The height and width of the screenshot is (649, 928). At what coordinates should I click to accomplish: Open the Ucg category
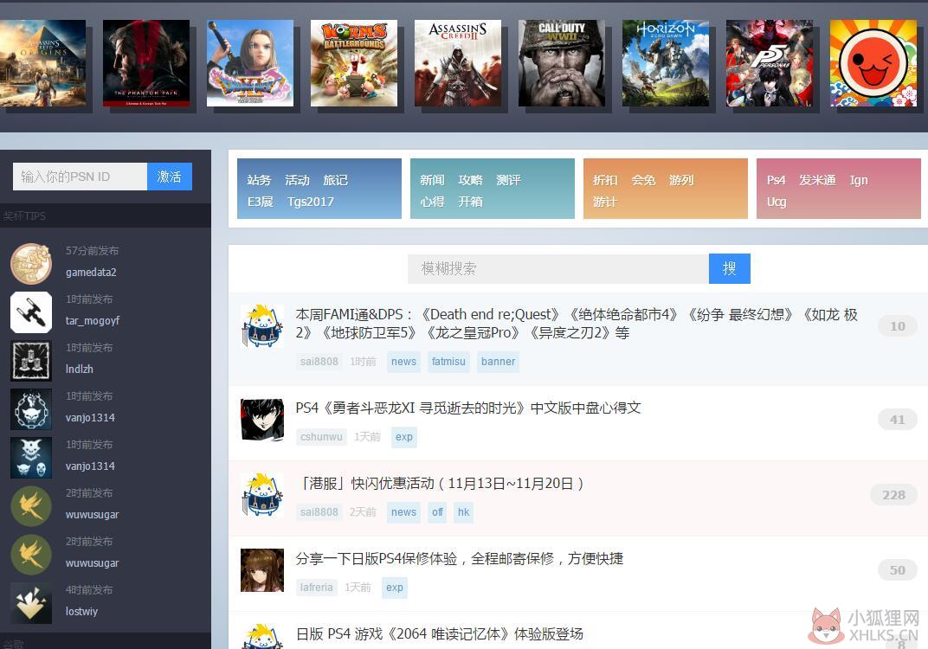click(777, 202)
